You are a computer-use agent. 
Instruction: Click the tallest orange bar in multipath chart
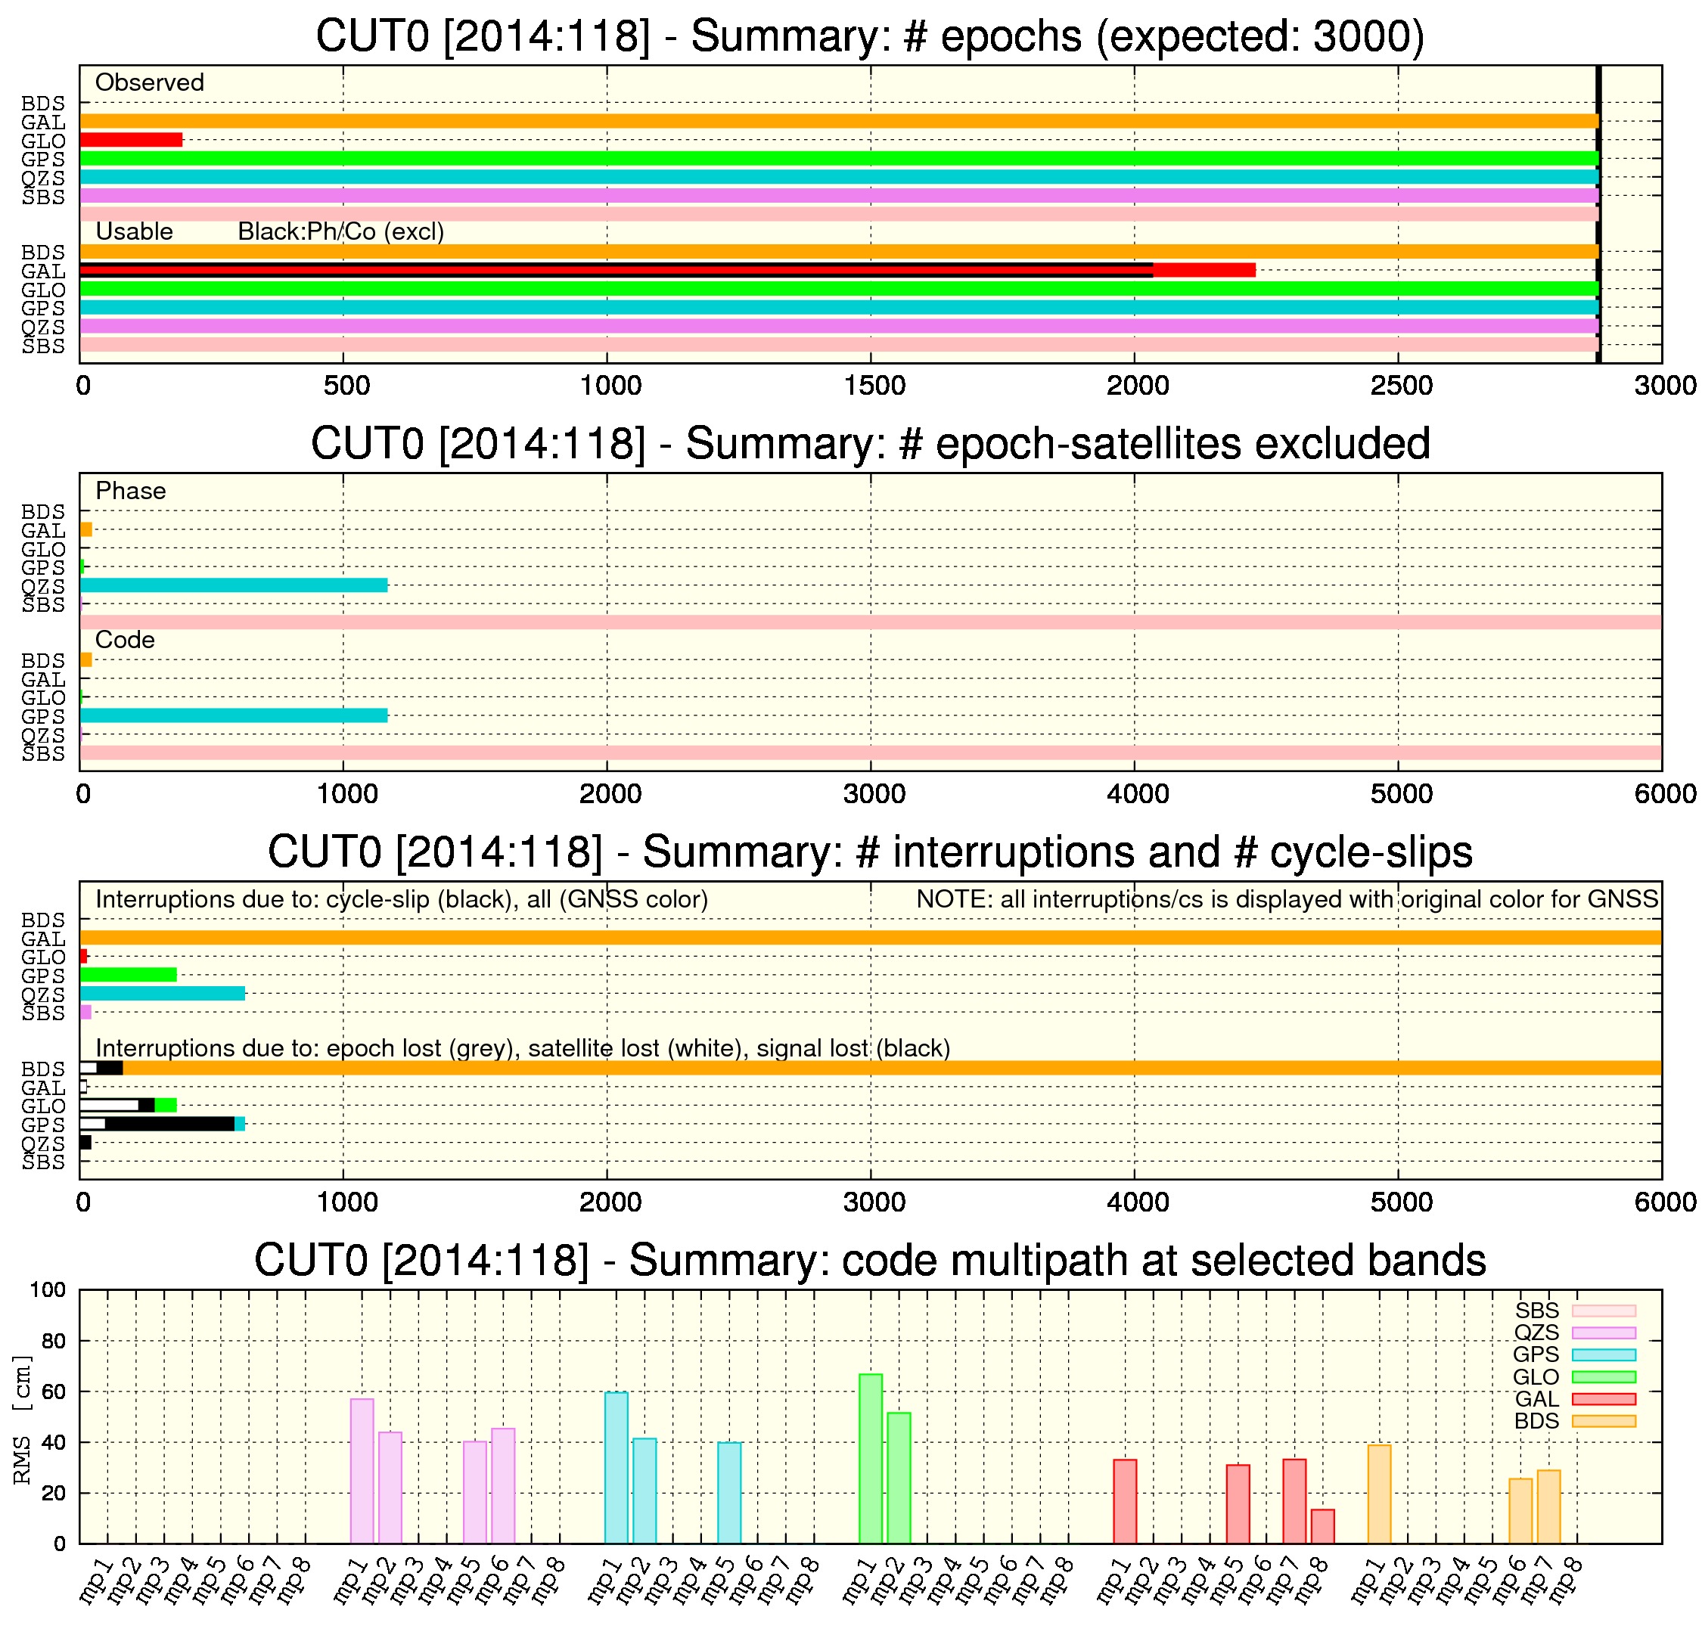pyautogui.click(x=1379, y=1495)
